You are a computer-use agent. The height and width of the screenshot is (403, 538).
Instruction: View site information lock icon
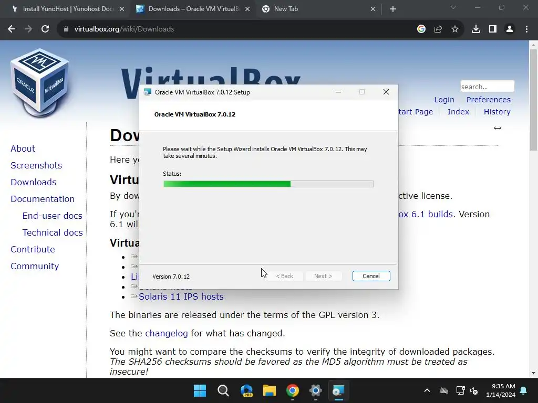tap(66, 29)
